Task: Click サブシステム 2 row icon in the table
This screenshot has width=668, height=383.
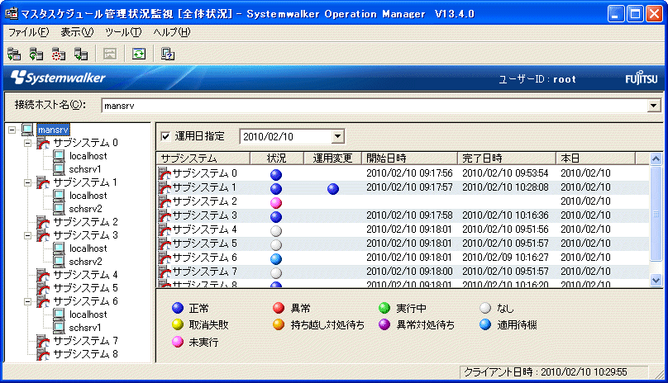Action: coord(165,201)
